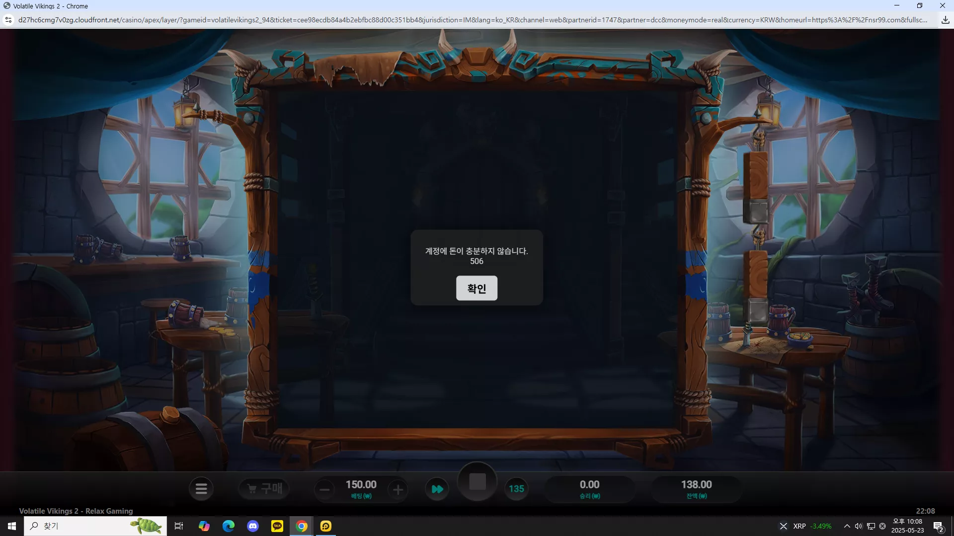
Task: Open site information icon in address bar
Action: 8,20
